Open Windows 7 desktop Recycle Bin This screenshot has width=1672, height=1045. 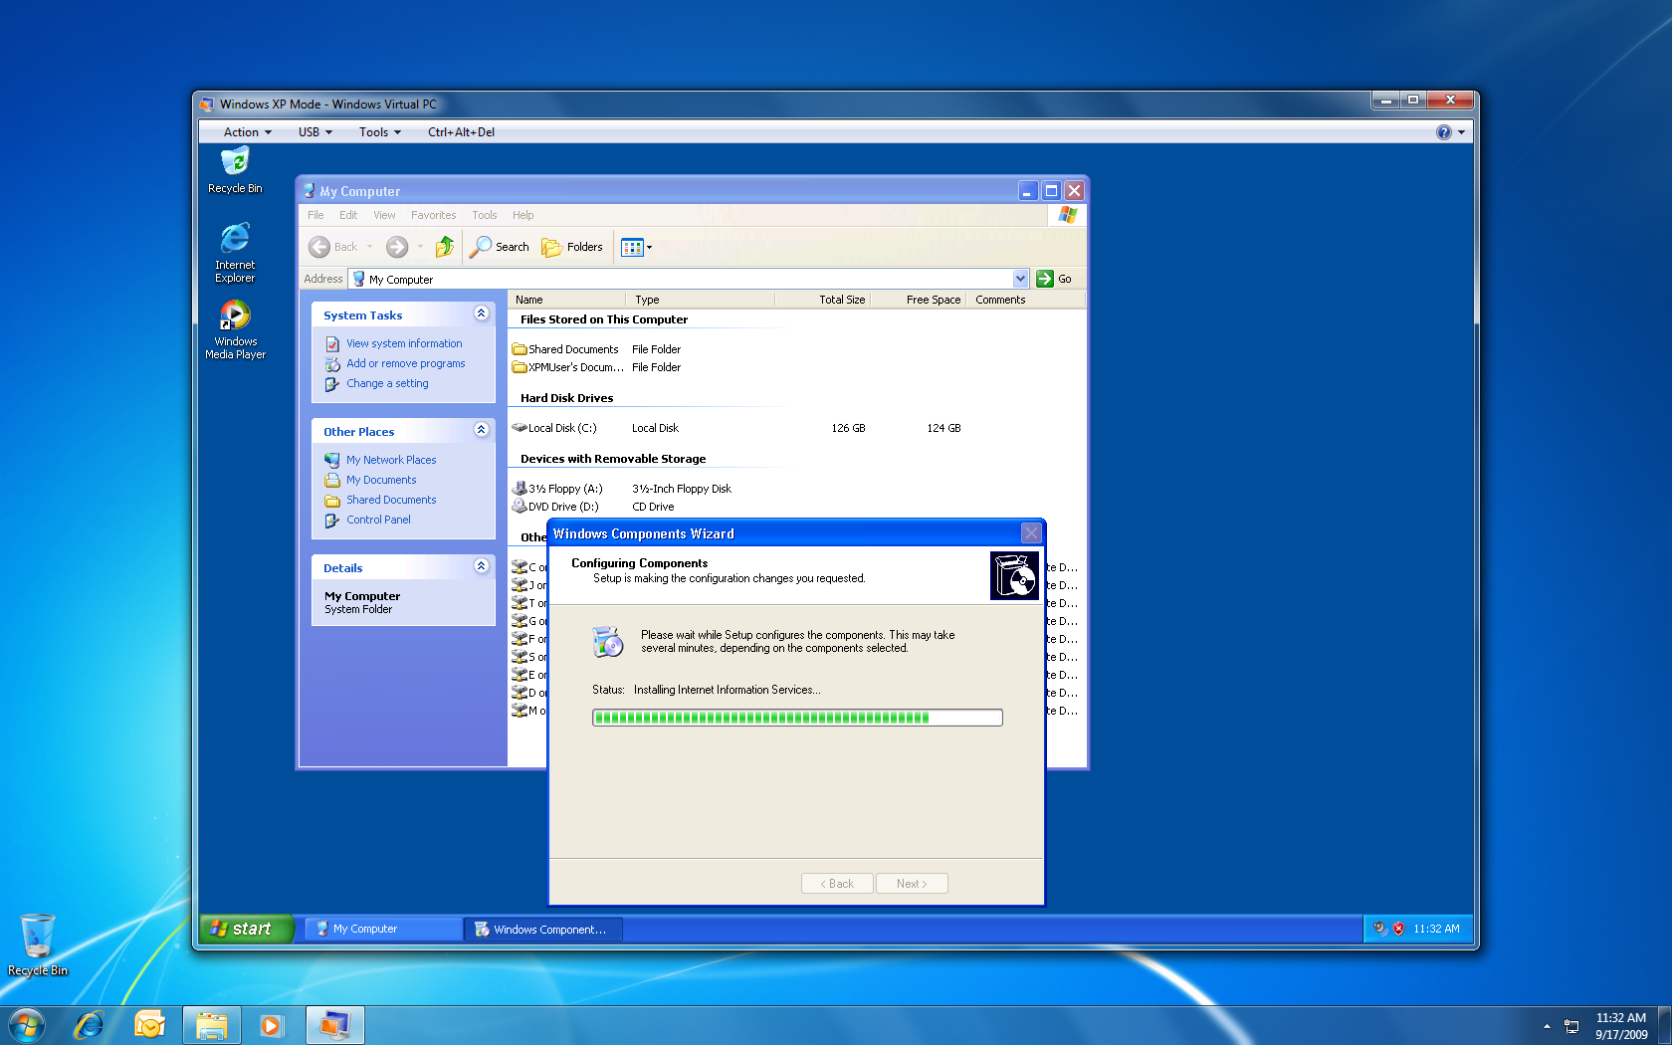click(38, 944)
